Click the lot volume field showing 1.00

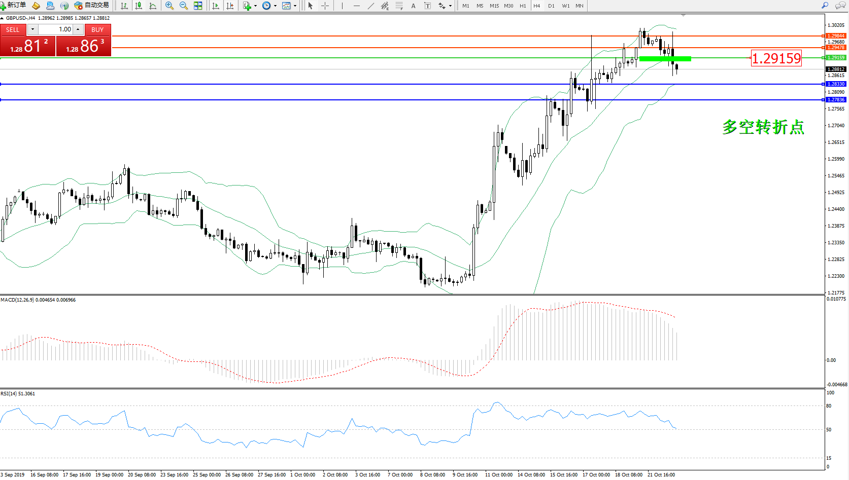[56, 29]
